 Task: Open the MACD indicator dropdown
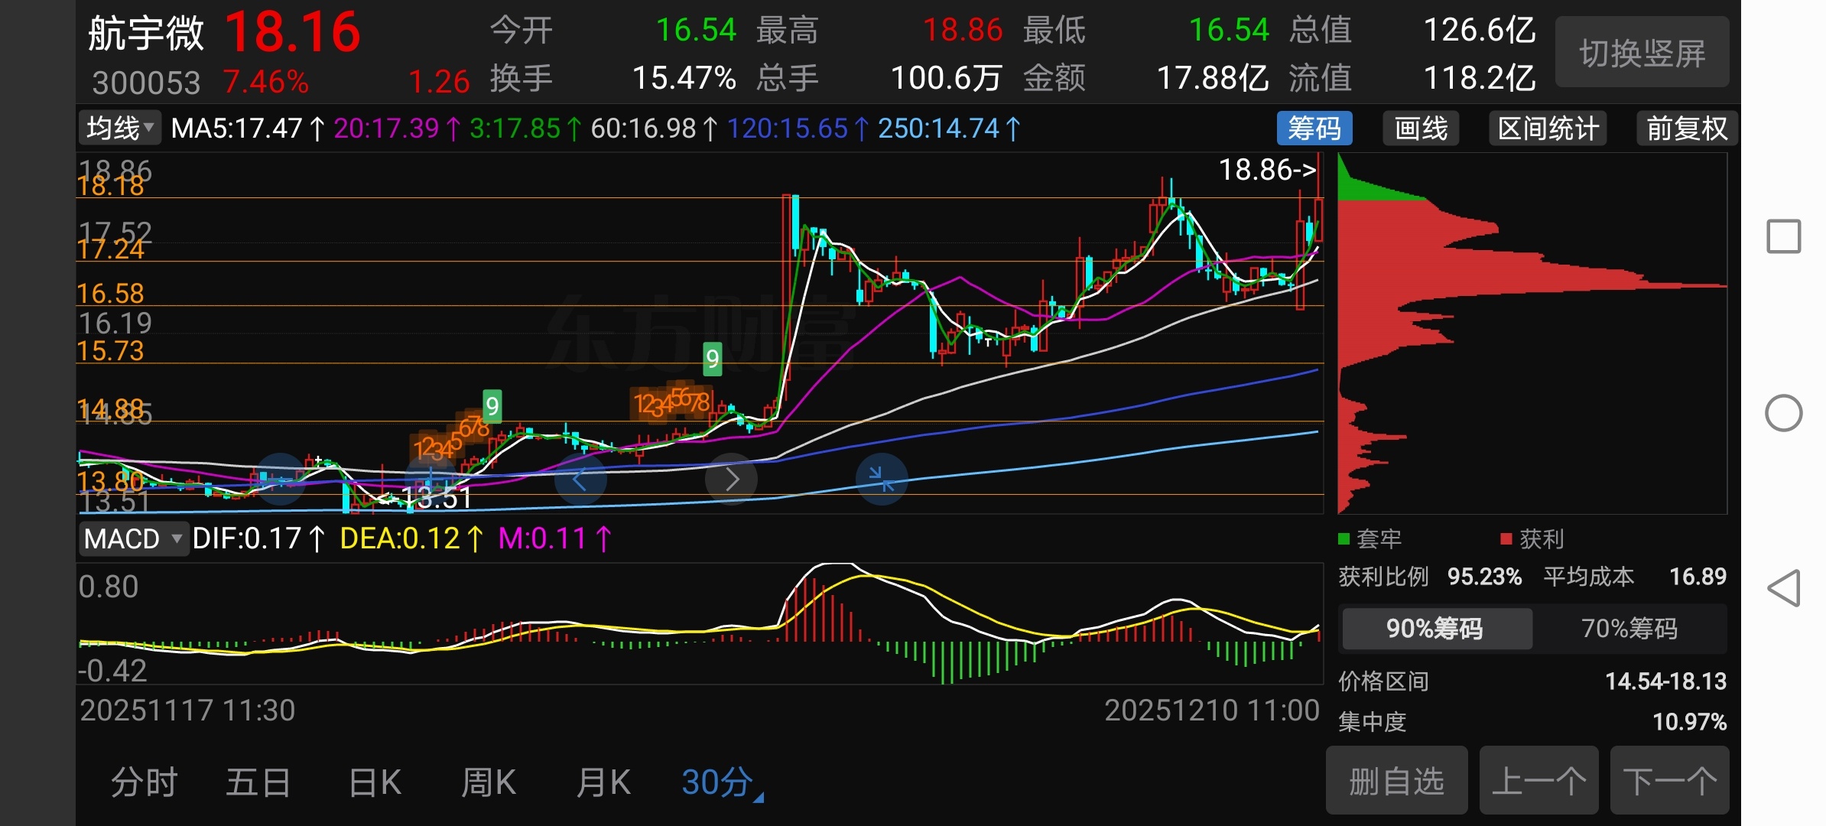(133, 539)
